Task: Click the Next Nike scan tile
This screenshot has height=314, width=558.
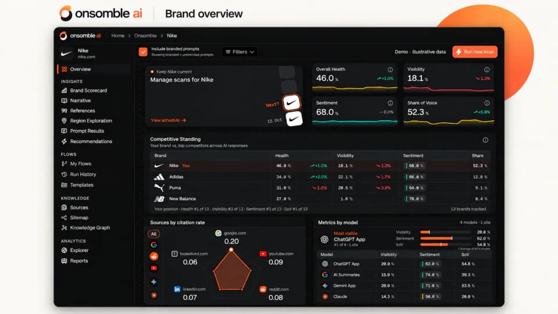Action: pos(292,103)
